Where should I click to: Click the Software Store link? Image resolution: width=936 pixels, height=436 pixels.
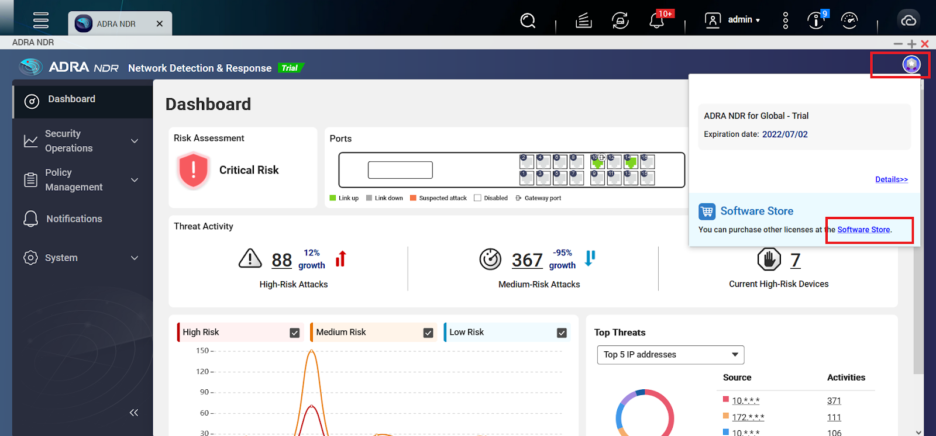863,230
